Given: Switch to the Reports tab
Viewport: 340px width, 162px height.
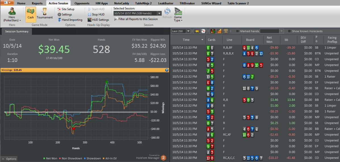Looking at the screenshot, I should pyautogui.click(x=37, y=3).
